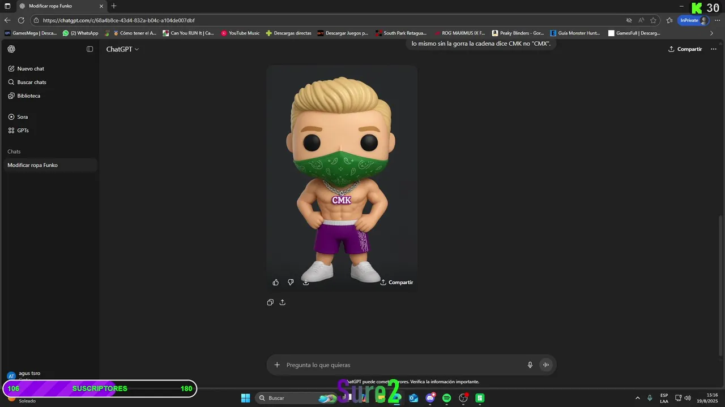Open Buscar chats search
The image size is (725, 407).
(x=32, y=82)
